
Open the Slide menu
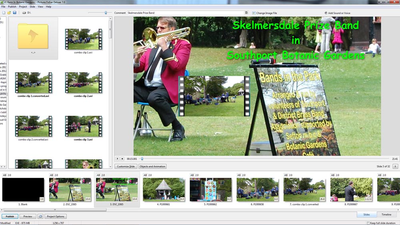click(32, 7)
